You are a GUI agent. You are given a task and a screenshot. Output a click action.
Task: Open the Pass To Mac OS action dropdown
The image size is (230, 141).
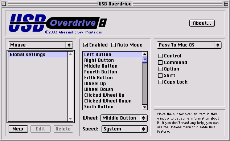click(x=189, y=45)
